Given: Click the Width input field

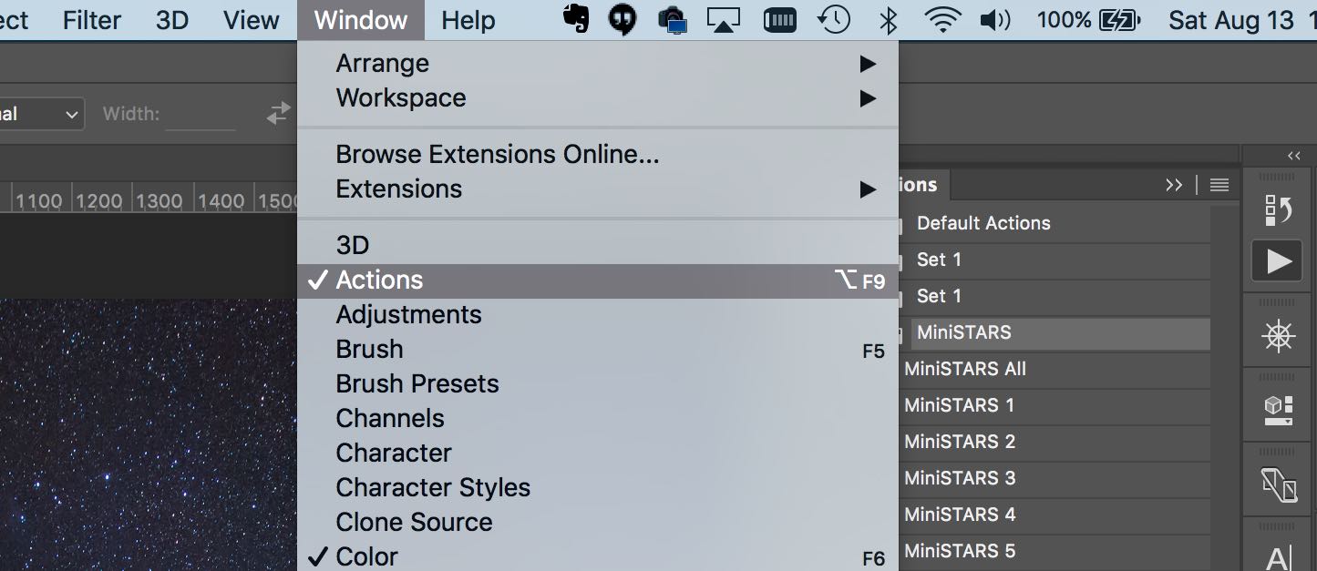Looking at the screenshot, I should coord(201,115).
